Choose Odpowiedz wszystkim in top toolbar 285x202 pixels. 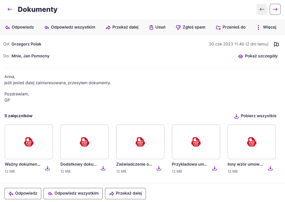pyautogui.click(x=70, y=27)
